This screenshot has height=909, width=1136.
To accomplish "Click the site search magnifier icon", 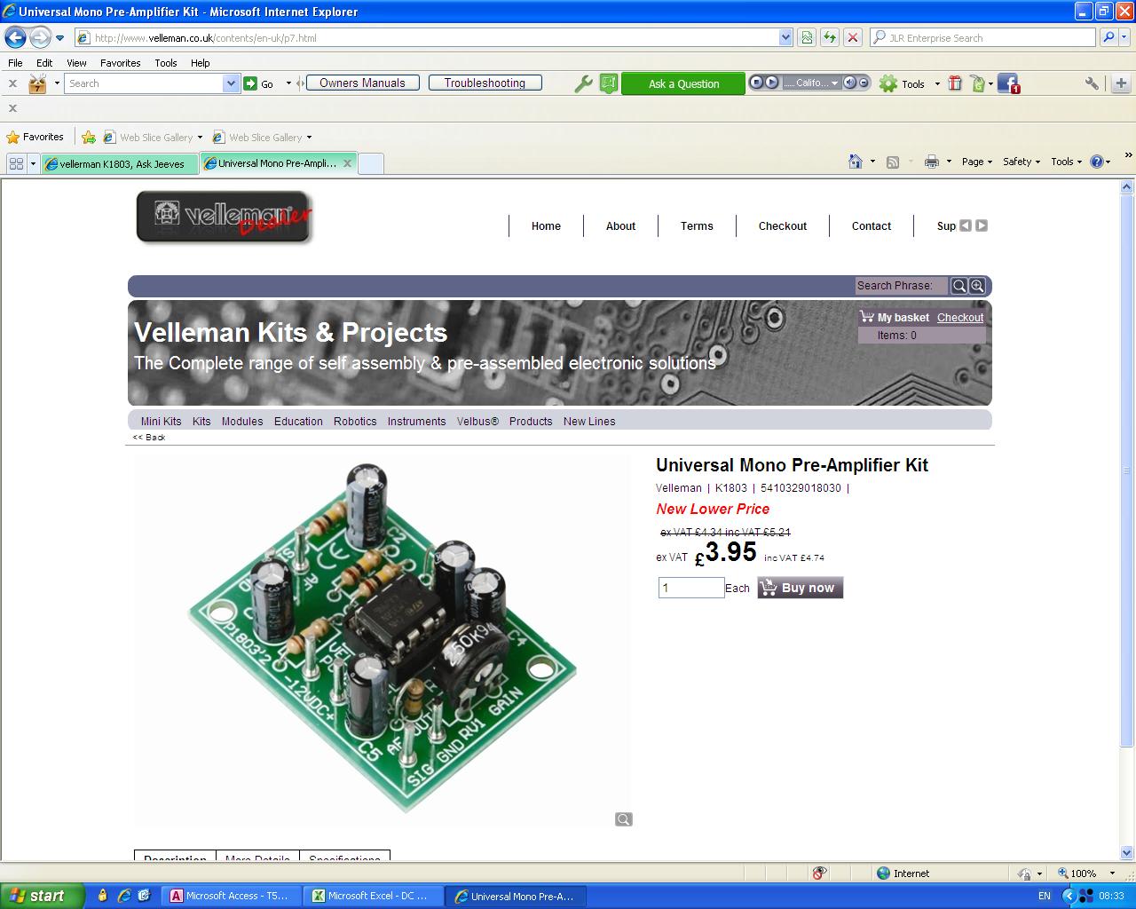I will [x=959, y=286].
